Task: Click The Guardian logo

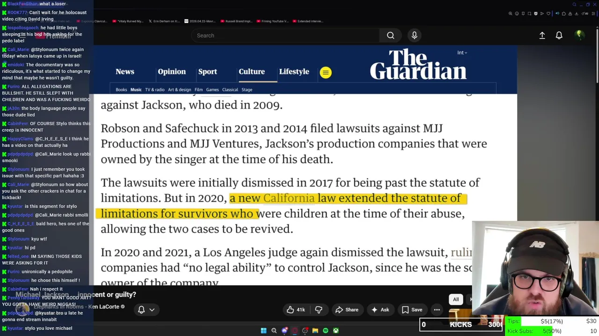Action: (418, 64)
